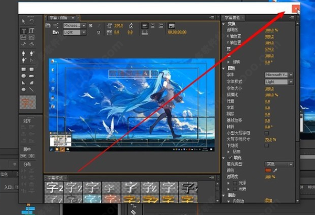
Task: Enable the 材质 texture checkbox
Action: (x=235, y=189)
